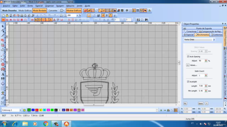Click the orange needle icon in the second toolbar row
Screen dimensions: 227x127
tap(103, 16)
